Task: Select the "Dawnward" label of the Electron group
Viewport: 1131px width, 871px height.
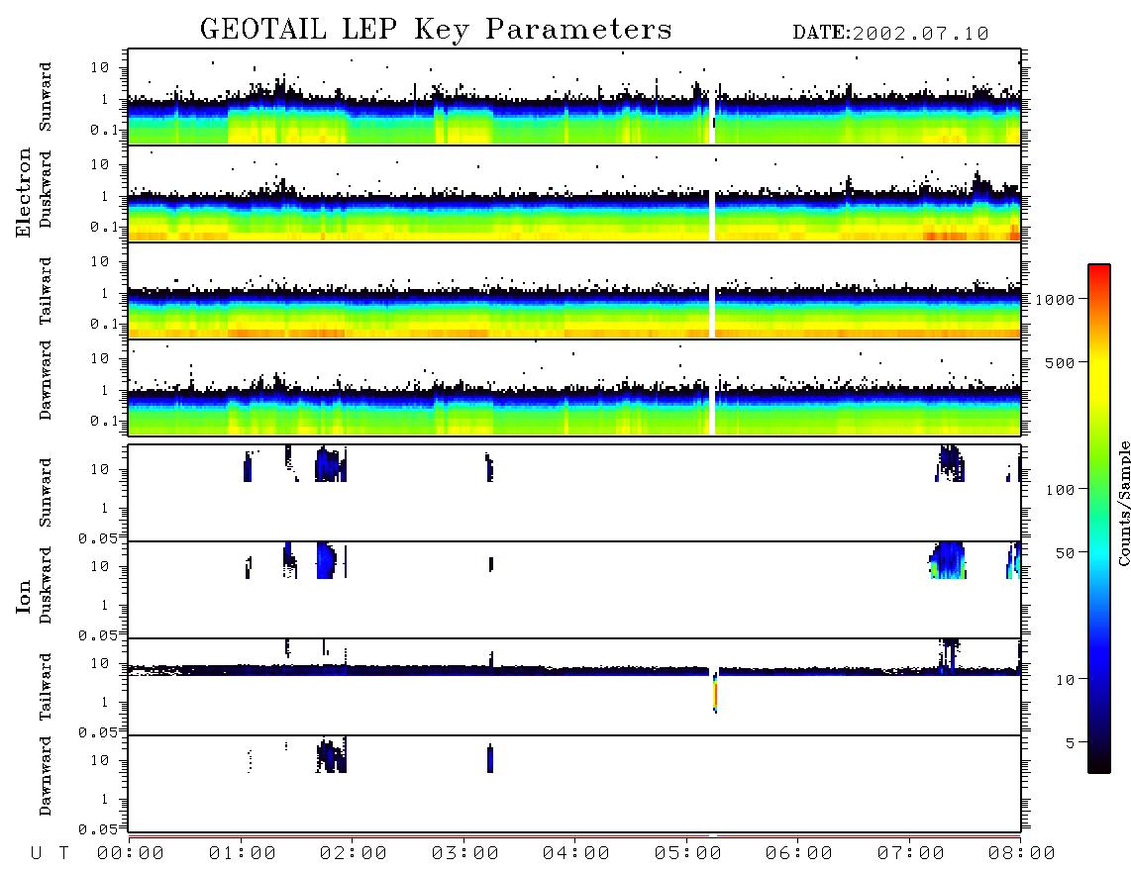Action: (x=46, y=380)
